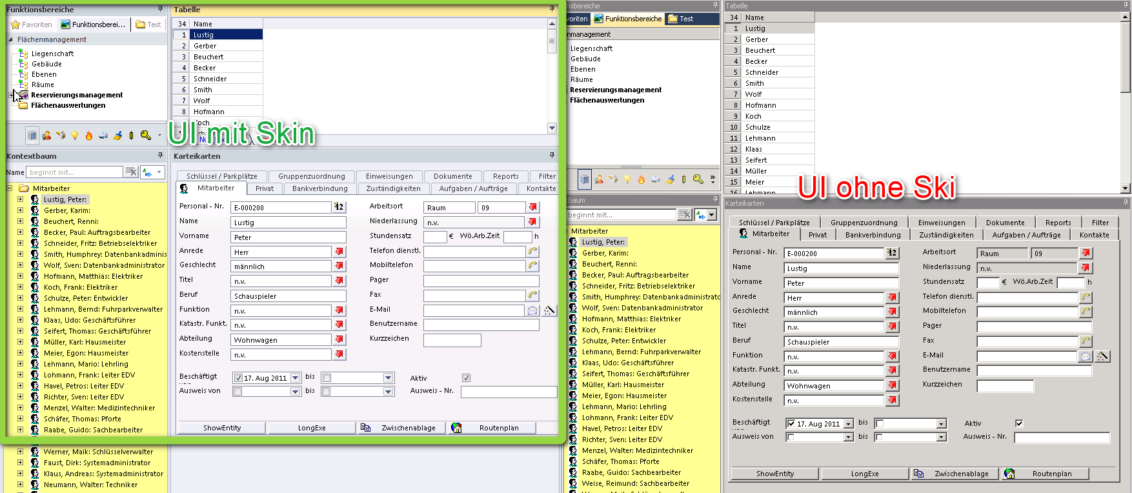This screenshot has width=1132, height=493.
Task: Collapse Flächenmanagement group in skinned UI
Action: pos(11,39)
